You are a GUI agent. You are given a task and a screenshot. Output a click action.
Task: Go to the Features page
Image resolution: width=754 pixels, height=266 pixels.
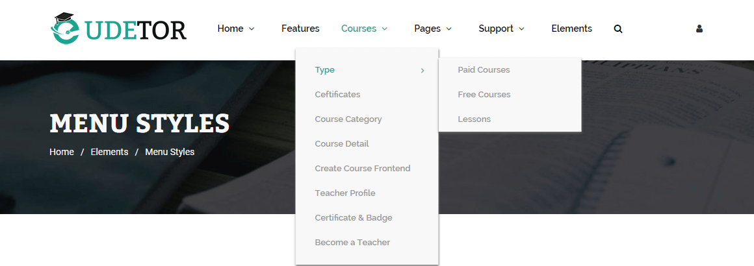[300, 29]
